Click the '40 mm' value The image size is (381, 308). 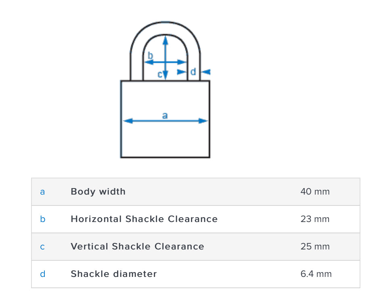click(315, 192)
